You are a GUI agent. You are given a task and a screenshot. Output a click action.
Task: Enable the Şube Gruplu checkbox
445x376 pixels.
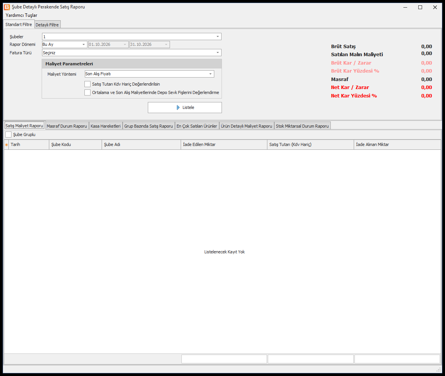coord(8,135)
